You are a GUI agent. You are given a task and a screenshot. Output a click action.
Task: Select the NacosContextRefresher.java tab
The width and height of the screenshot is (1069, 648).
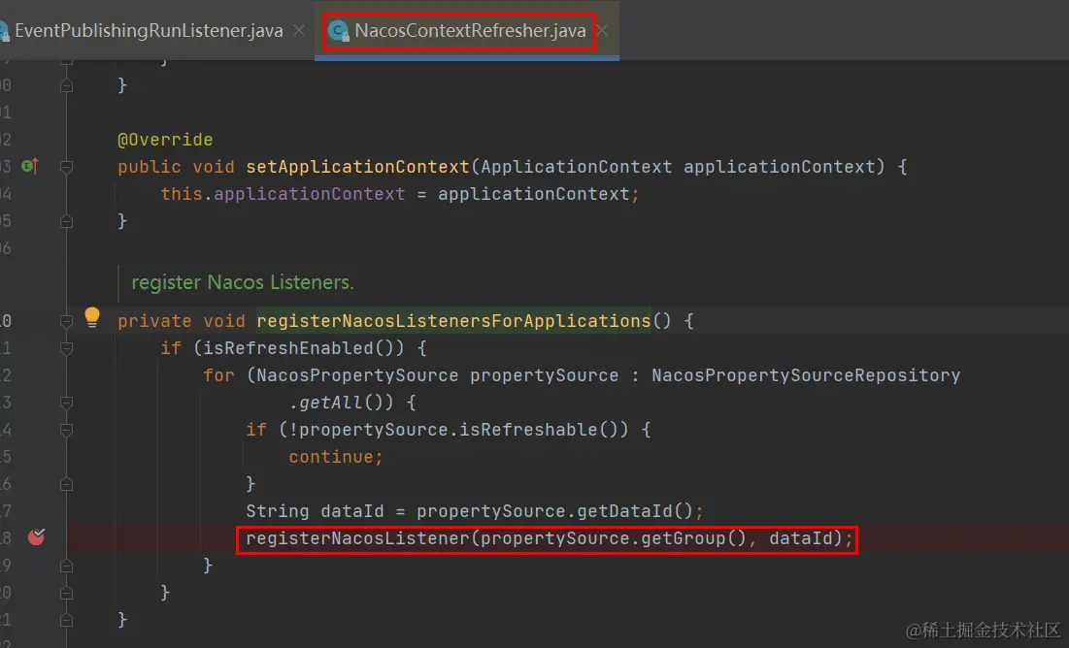(x=470, y=31)
